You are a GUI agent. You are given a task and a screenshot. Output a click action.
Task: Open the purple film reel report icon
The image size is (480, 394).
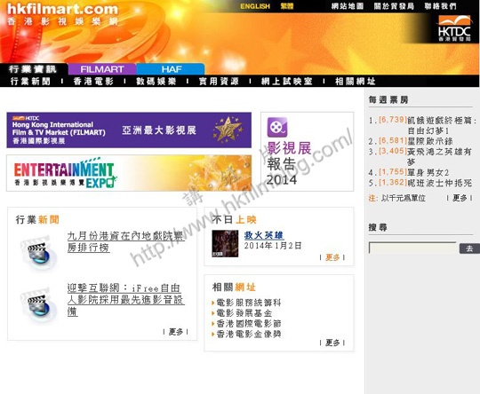[277, 127]
